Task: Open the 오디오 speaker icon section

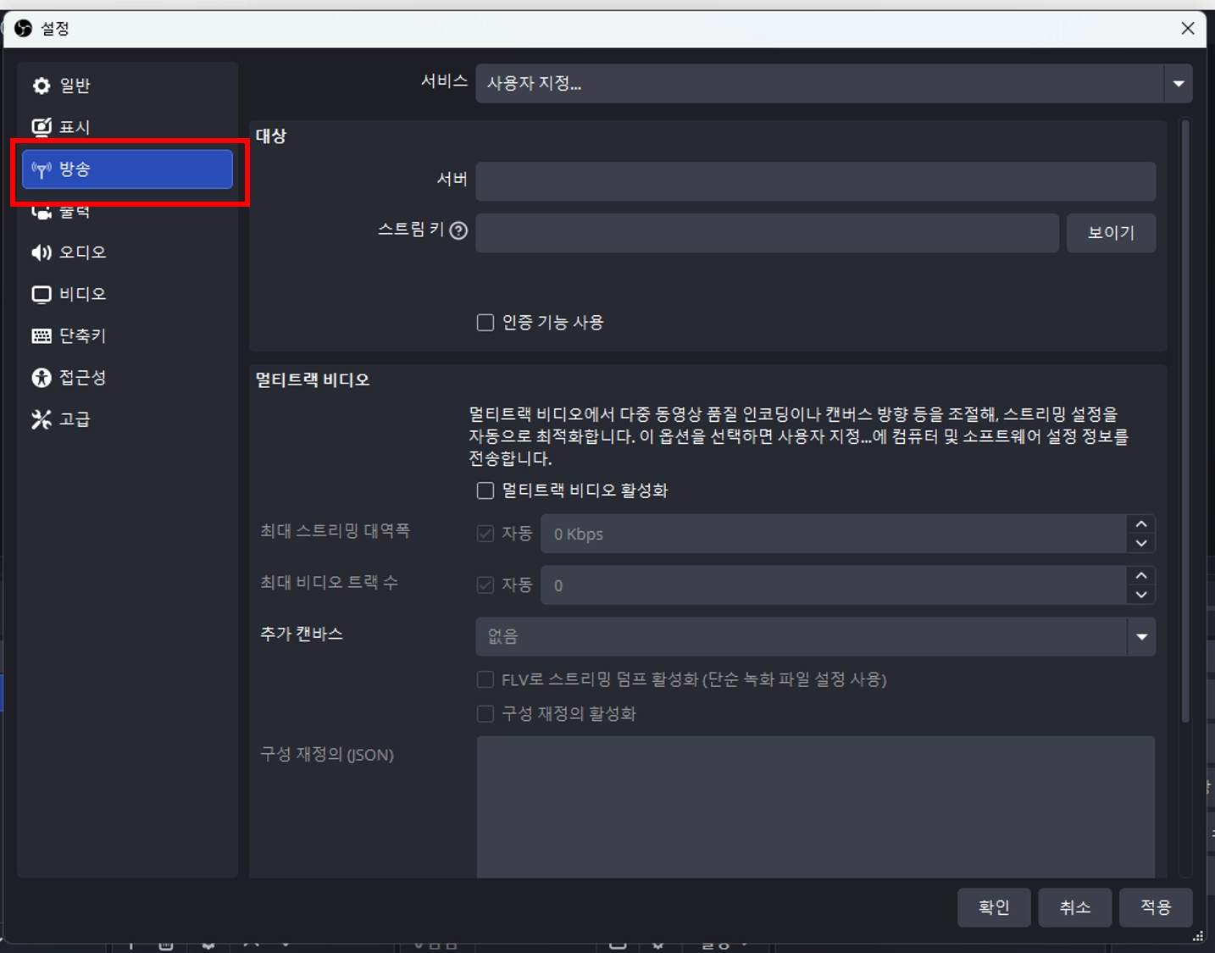Action: [x=42, y=252]
